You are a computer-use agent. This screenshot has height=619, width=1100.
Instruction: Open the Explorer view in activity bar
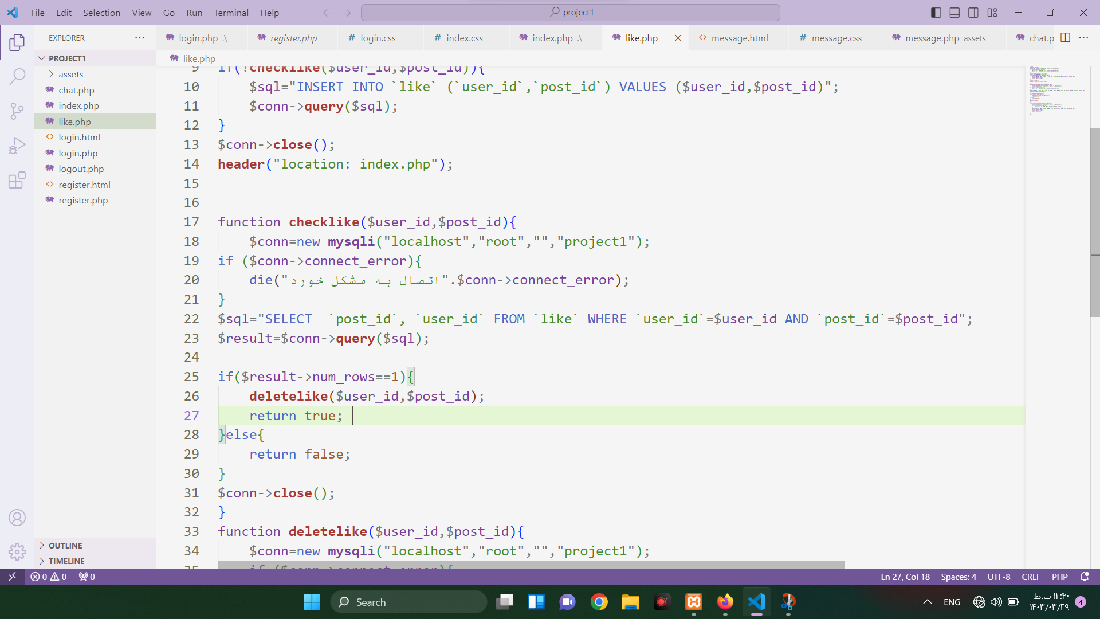click(17, 42)
